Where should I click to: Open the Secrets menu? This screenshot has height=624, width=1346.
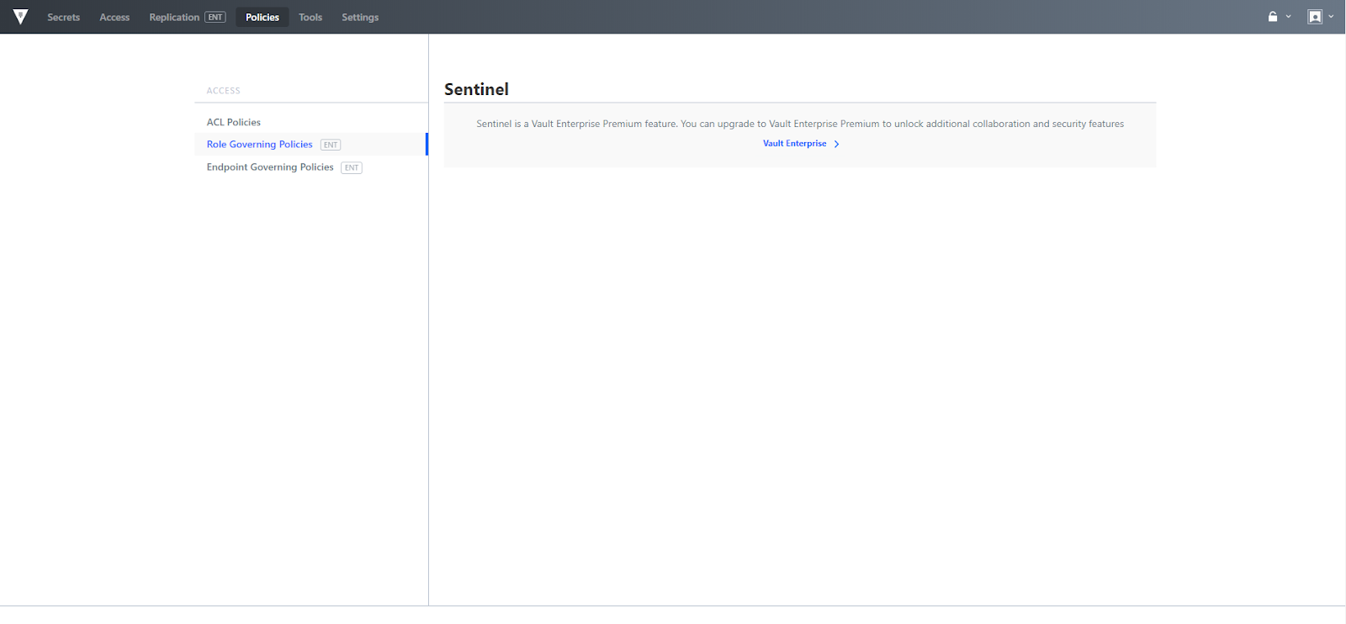coord(64,17)
